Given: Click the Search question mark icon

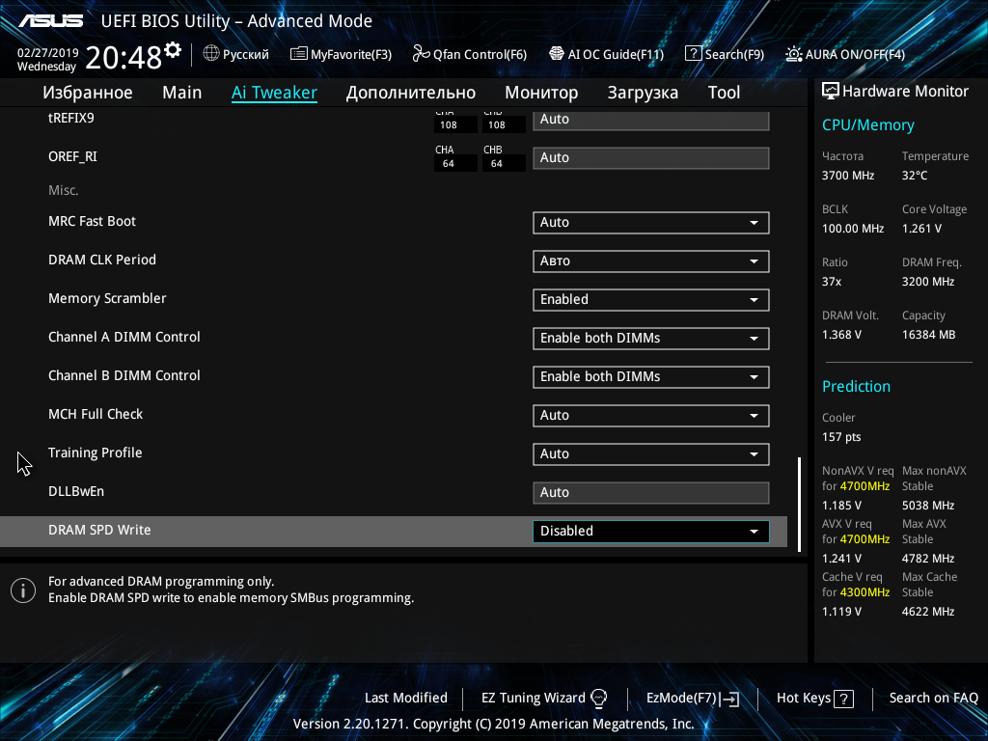Looking at the screenshot, I should (x=693, y=54).
